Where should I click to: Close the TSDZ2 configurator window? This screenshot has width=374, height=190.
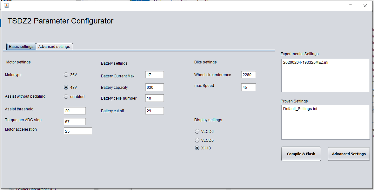click(365, 6)
